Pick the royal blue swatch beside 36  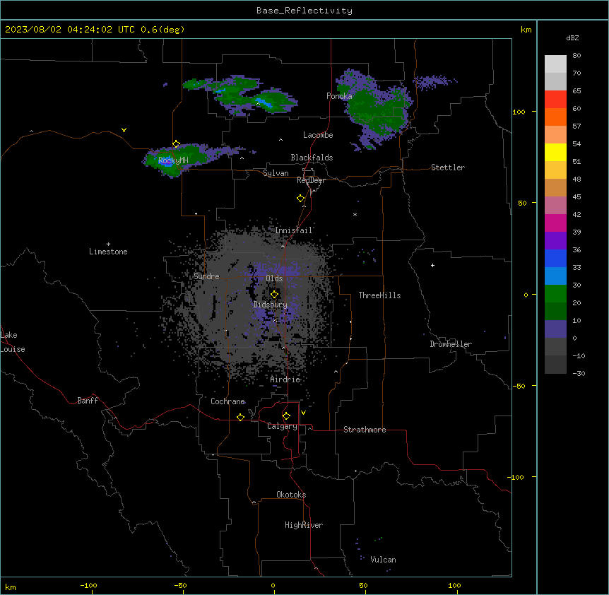click(555, 258)
